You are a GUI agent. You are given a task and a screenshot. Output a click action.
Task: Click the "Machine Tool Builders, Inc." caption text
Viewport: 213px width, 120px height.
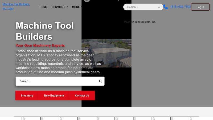click(x=140, y=22)
